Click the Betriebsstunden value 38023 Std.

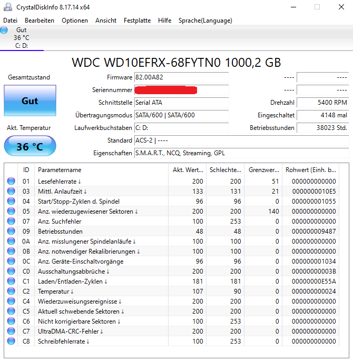[x=323, y=128]
